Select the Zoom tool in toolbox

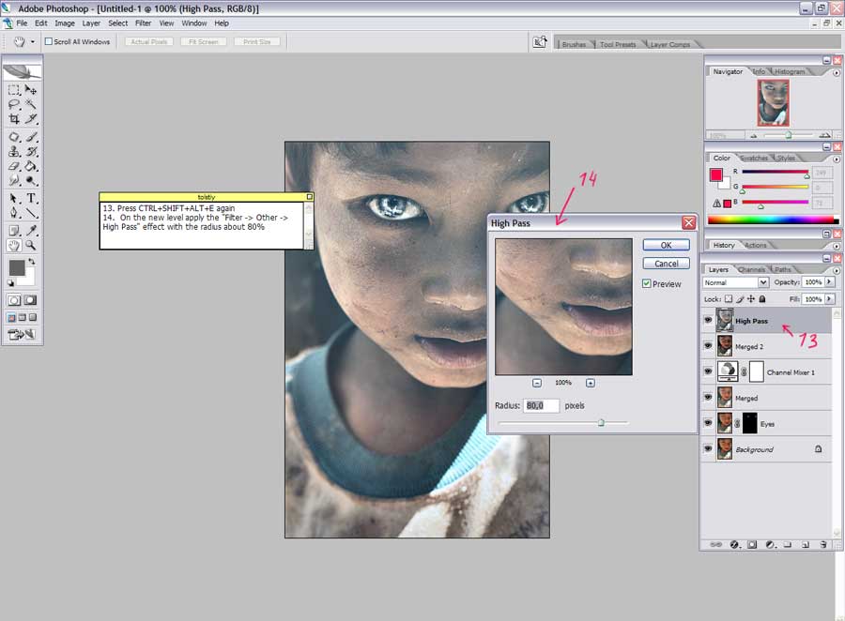pyautogui.click(x=31, y=245)
